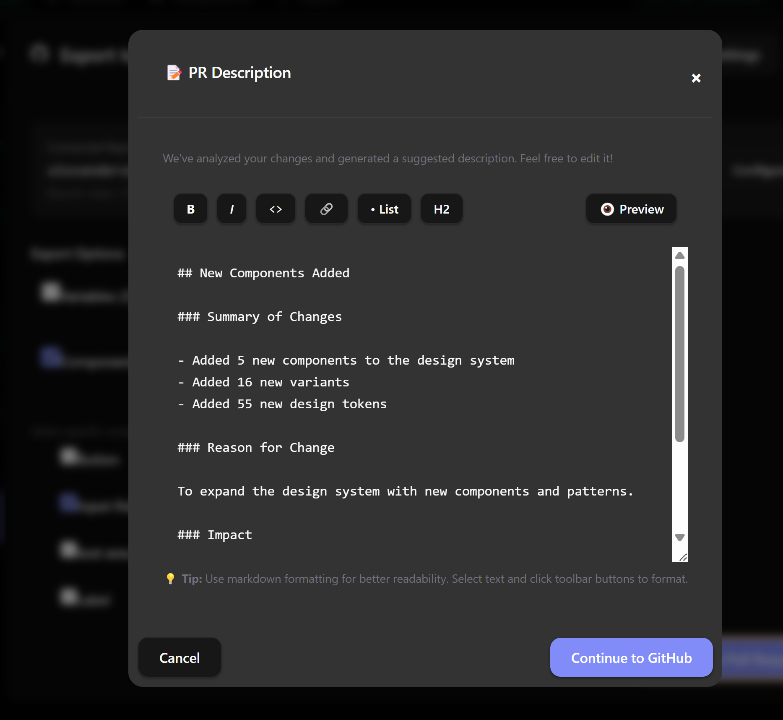The image size is (783, 720).
Task: Click the lightbulb Tip icon
Action: coord(170,579)
